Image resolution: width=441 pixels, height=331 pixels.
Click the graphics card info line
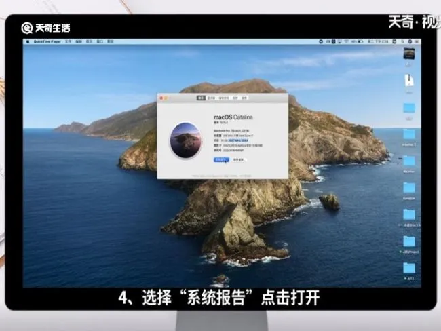click(x=238, y=145)
